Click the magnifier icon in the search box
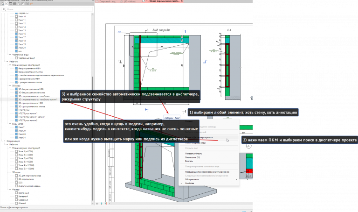 coord(4,9)
